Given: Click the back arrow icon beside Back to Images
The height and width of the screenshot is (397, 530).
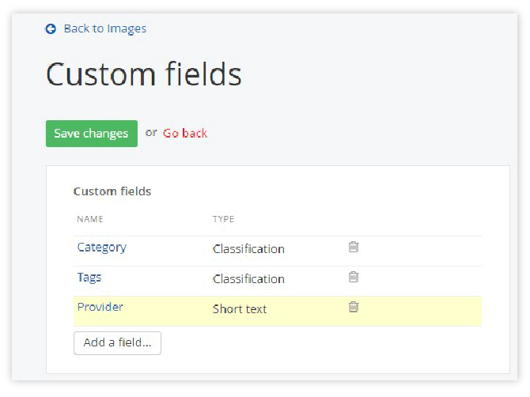Looking at the screenshot, I should [x=51, y=28].
